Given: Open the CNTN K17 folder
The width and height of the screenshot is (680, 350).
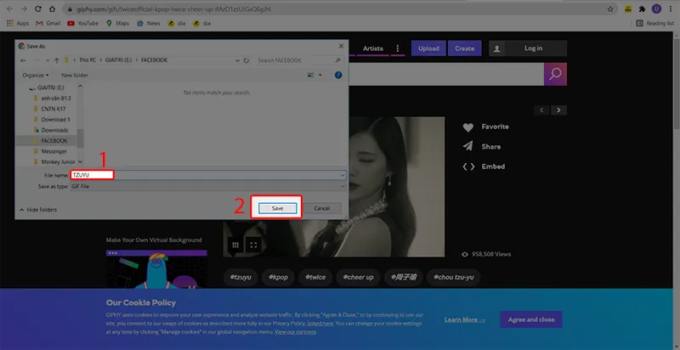Looking at the screenshot, I should coord(54,109).
